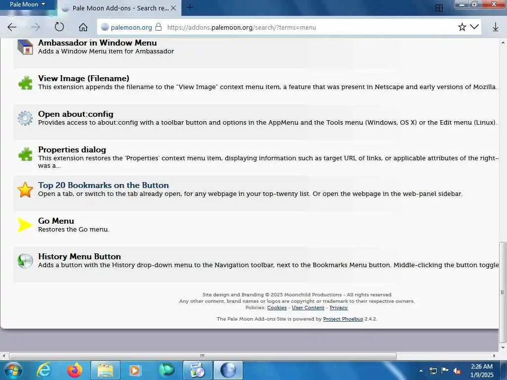Bookmark this page with the star
Screen dimensions: 507x380
pos(462,27)
